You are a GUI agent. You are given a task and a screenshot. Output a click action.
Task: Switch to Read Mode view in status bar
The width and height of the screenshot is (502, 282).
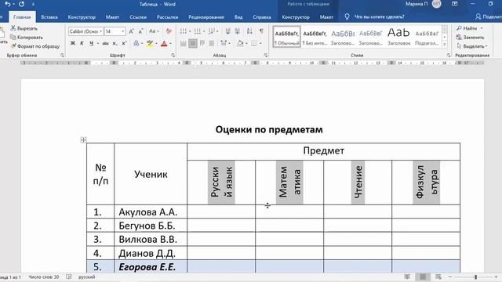pos(407,277)
